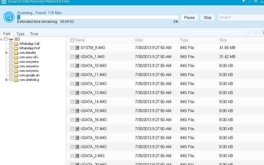Viewport: 264px width, 165px height.
Task: Click the list view icon above Size column
Action: point(263,32)
